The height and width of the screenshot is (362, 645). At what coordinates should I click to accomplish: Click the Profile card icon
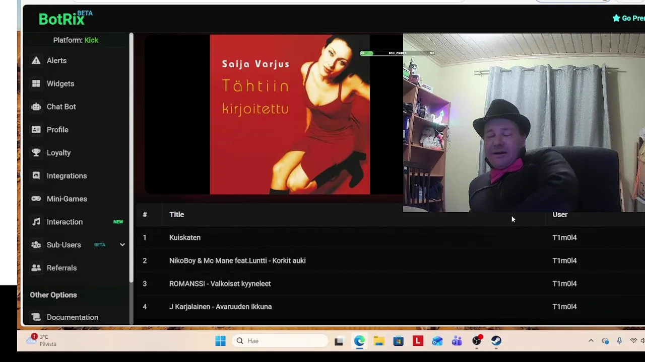coord(36,130)
